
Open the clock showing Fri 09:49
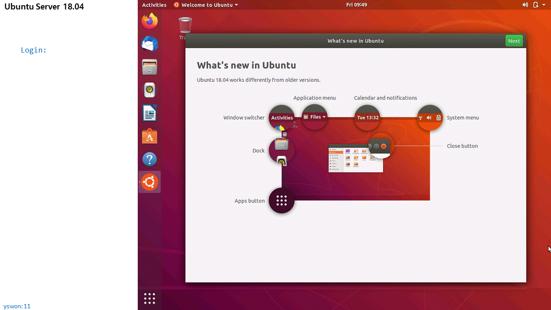(356, 5)
